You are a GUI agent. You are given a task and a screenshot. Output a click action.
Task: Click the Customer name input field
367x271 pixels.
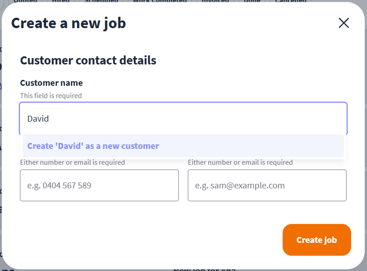point(183,119)
